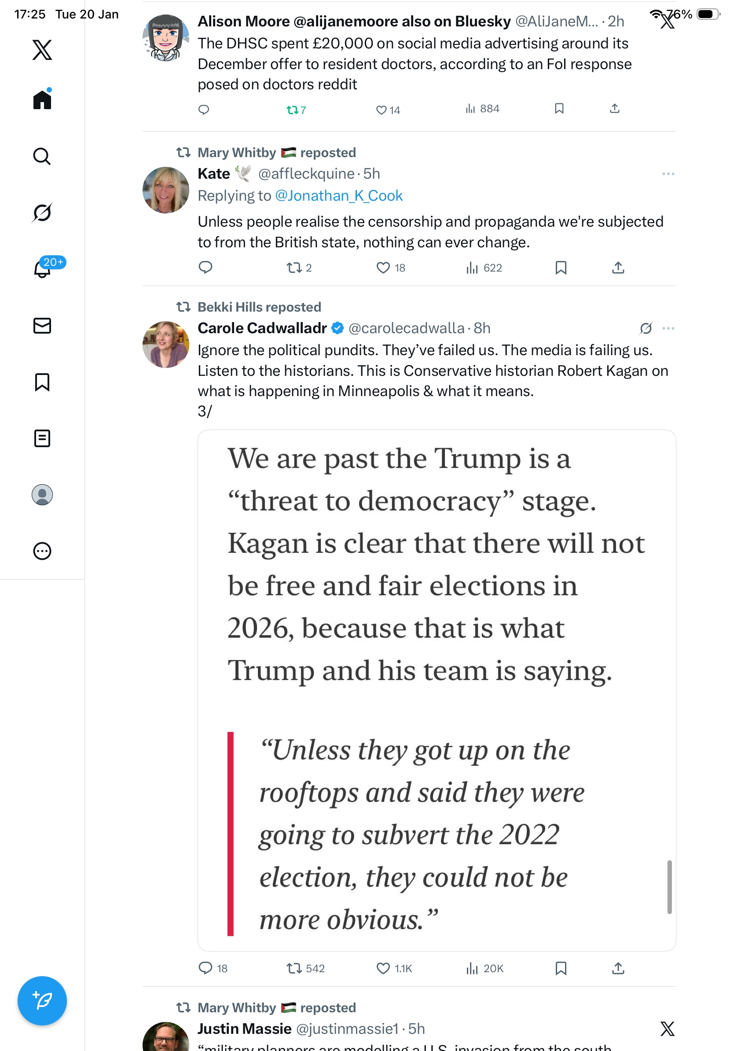Open more options on Carole Cadwalladr's post
The image size is (734, 1051).
click(x=668, y=328)
